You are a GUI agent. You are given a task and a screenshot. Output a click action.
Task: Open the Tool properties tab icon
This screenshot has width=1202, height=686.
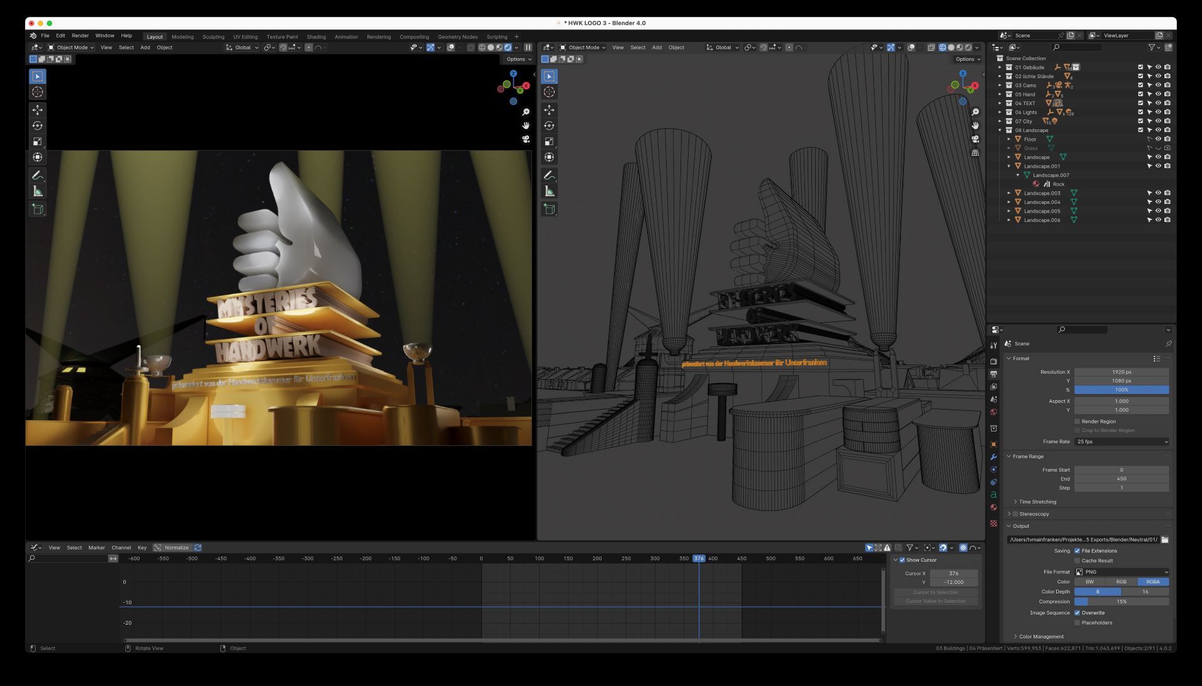point(994,346)
